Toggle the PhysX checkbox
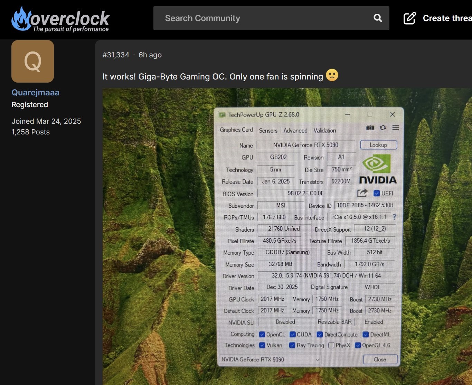The width and height of the screenshot is (472, 385). pyautogui.click(x=331, y=345)
